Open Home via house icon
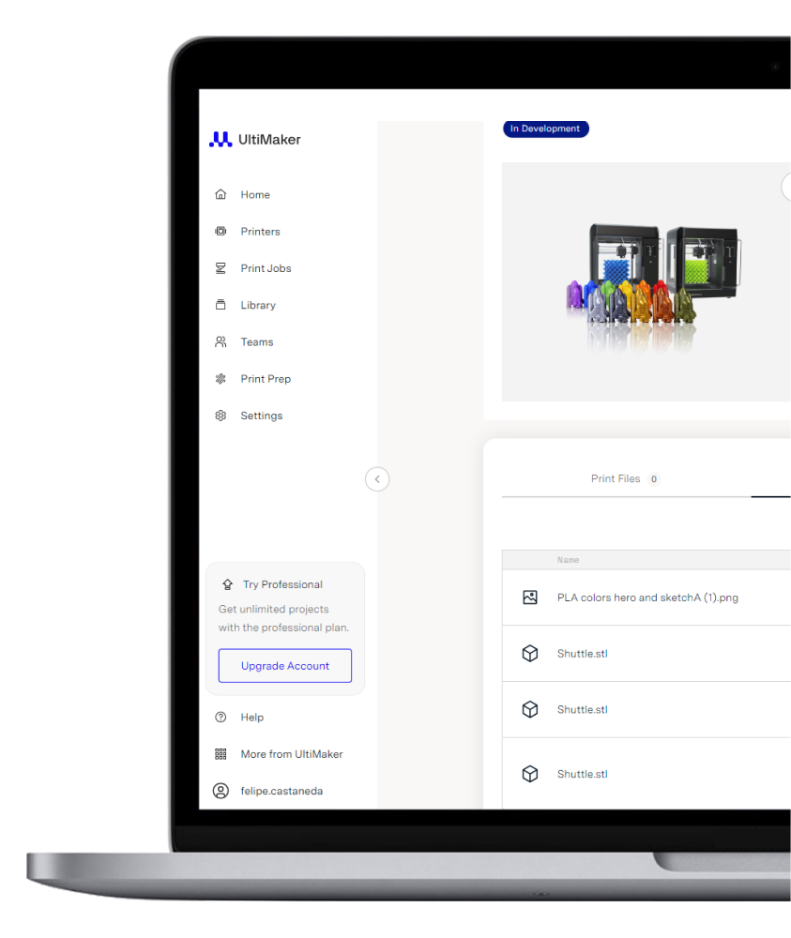The height and width of the screenshot is (938, 791). (x=221, y=195)
